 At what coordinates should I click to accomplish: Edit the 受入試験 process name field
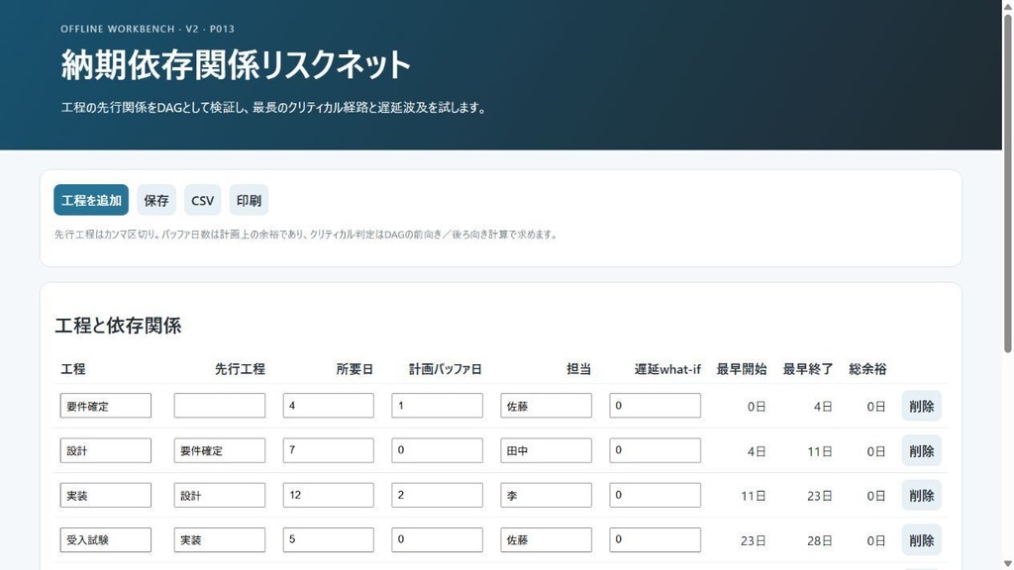pos(105,539)
